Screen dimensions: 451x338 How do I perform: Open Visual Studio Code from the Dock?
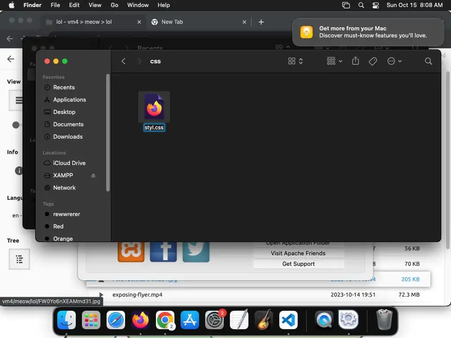[288, 320]
